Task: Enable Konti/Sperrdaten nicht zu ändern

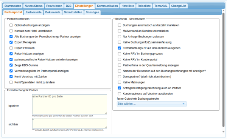Action: (11, 82)
